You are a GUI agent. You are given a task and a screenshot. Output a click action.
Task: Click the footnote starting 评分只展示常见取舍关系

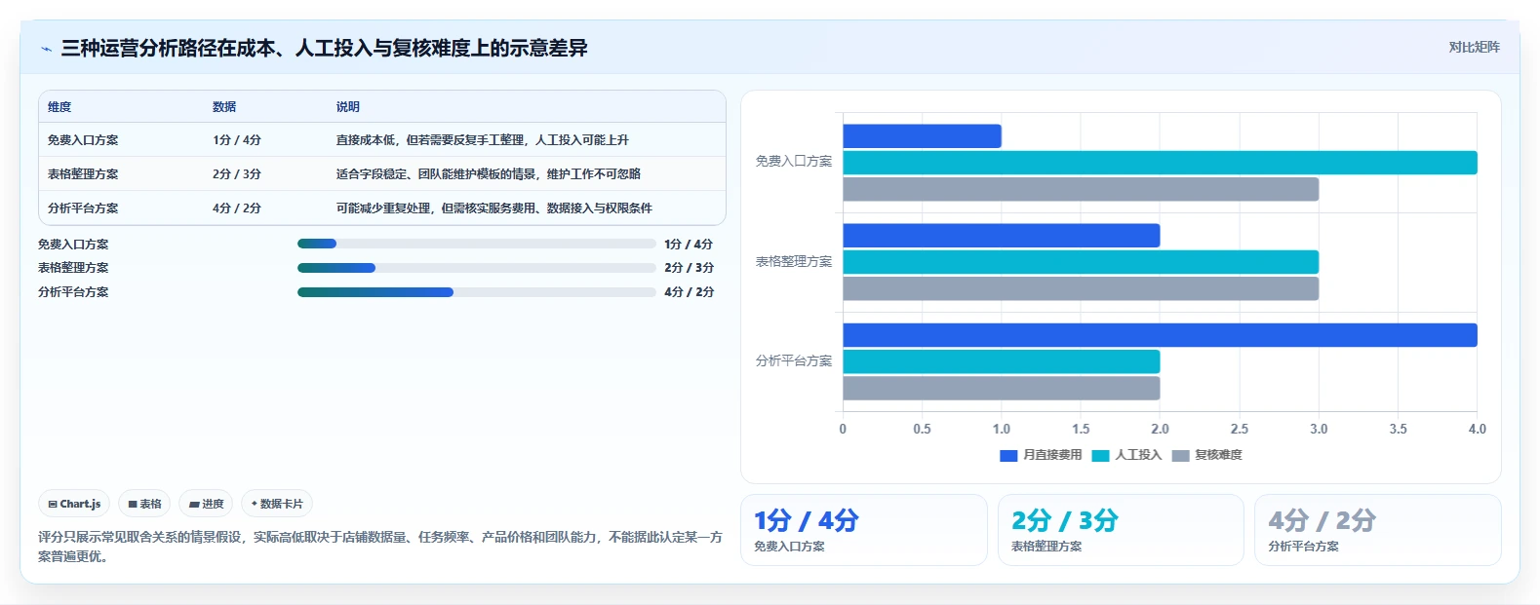pyautogui.click(x=380, y=547)
